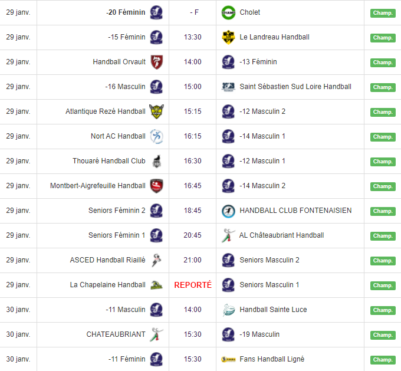Click Fans Handball Ligné logo
401x371 pixels.
228,359
